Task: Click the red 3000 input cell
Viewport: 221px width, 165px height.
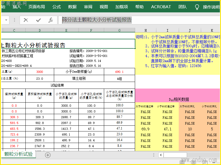Action: (40, 72)
